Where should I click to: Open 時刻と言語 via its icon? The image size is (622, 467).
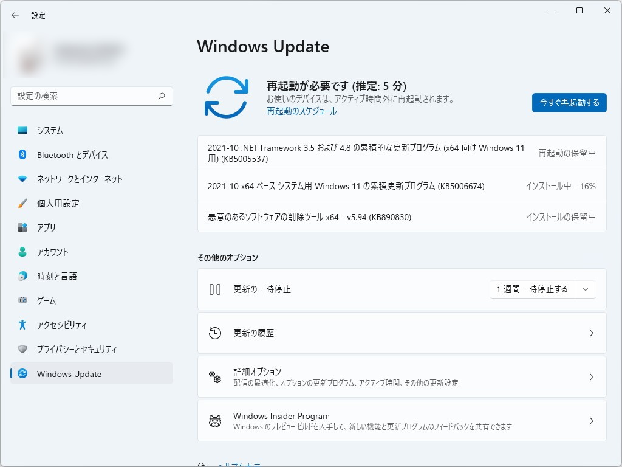(21, 276)
